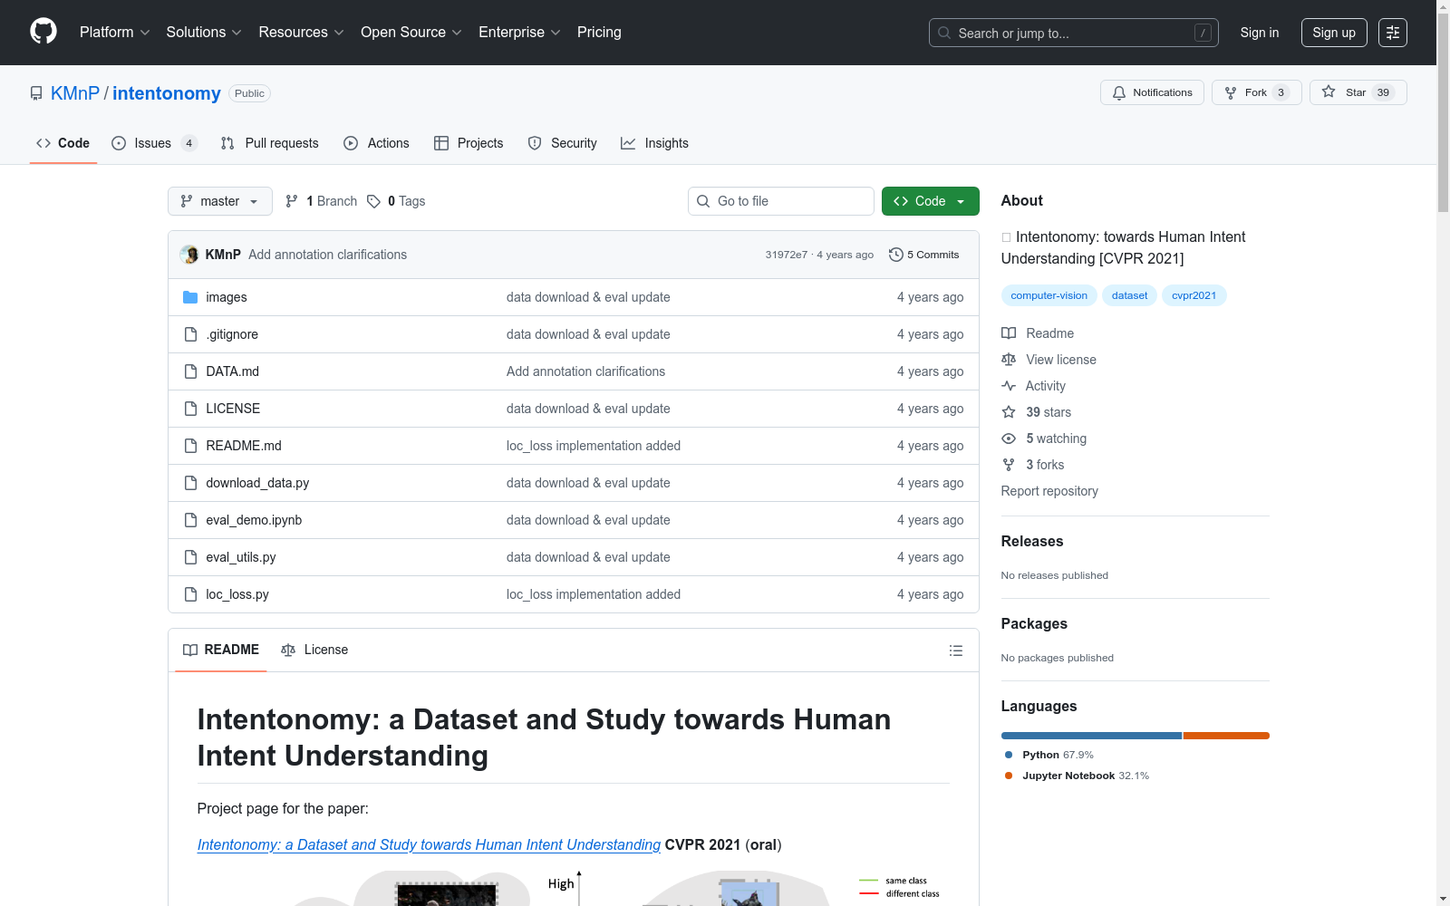Open the Issues tab
The height and width of the screenshot is (906, 1450).
[154, 143]
